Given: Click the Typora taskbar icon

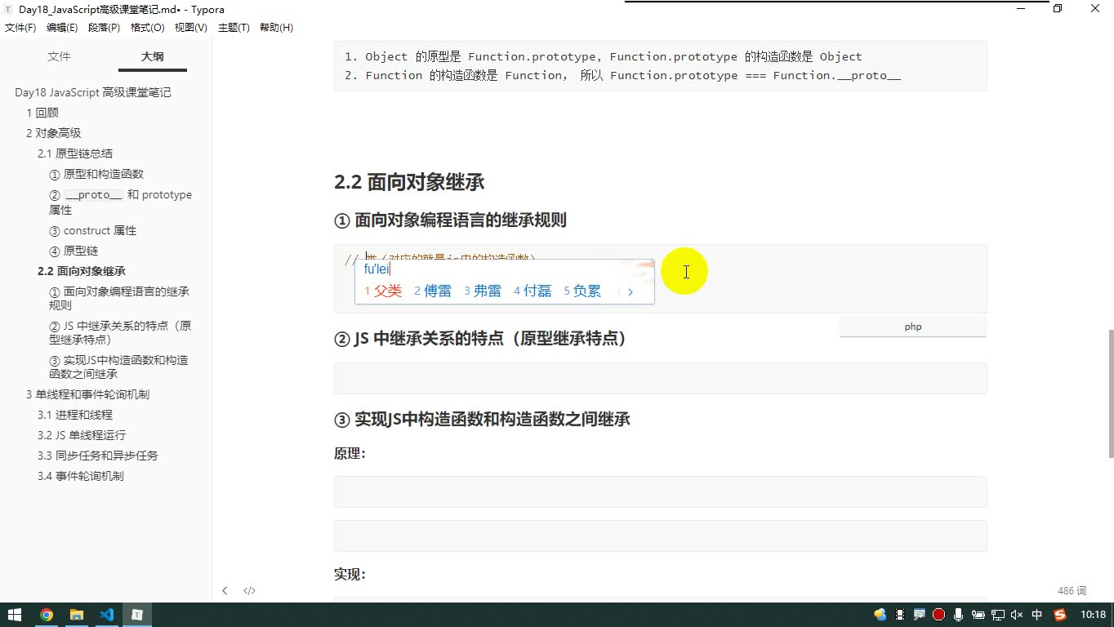Looking at the screenshot, I should click(138, 615).
